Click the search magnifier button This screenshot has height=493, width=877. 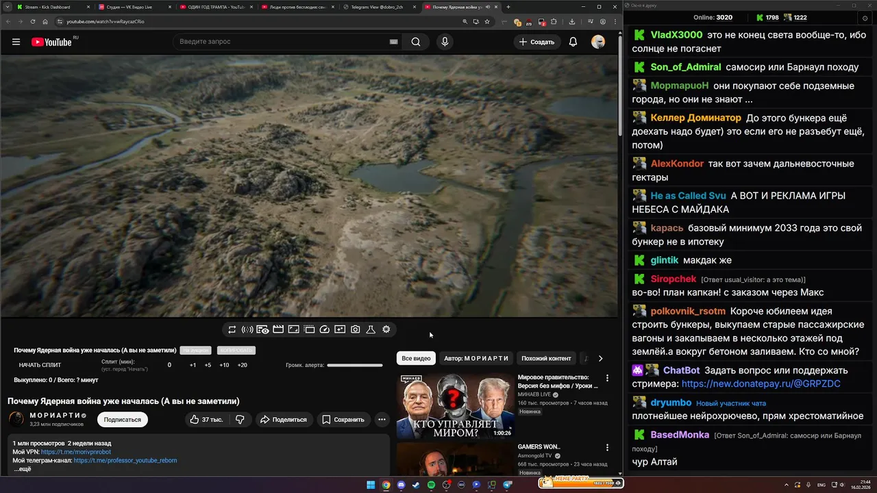point(416,42)
